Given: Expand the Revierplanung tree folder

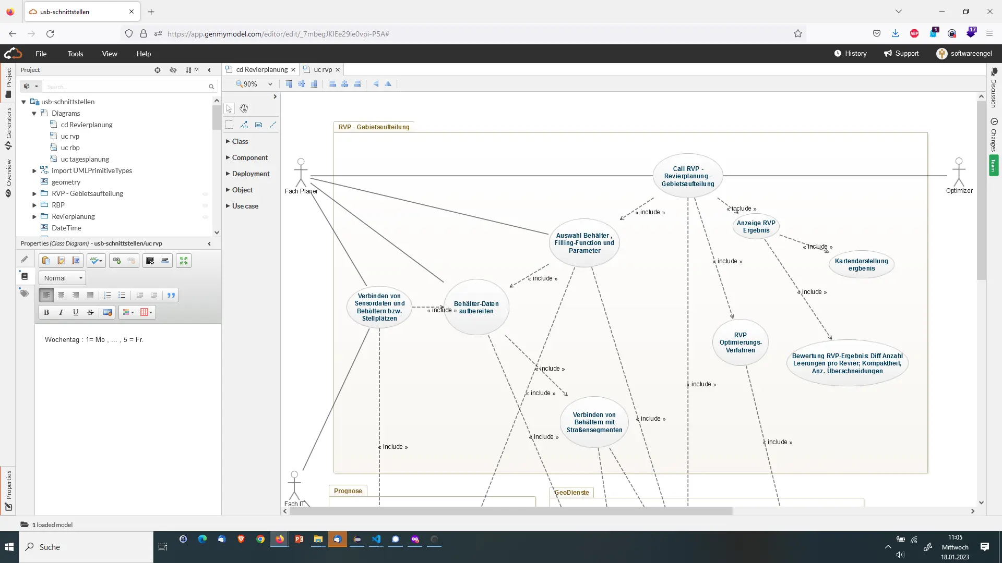Looking at the screenshot, I should tap(34, 216).
